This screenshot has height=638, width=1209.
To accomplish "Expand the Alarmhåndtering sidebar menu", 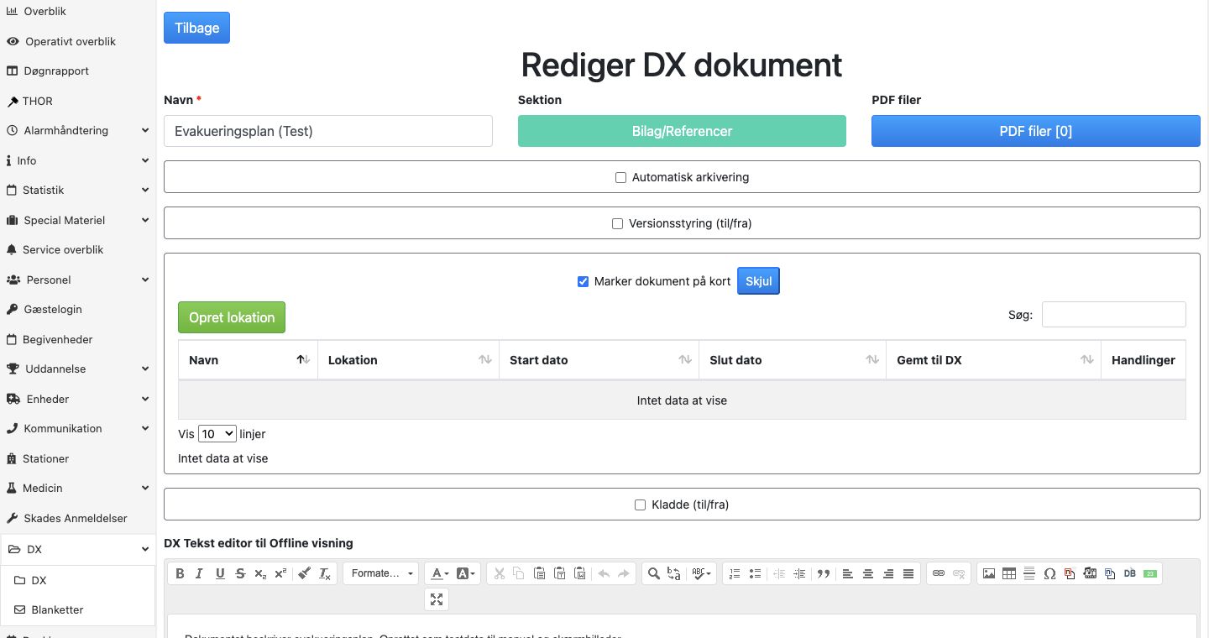I will click(x=77, y=131).
